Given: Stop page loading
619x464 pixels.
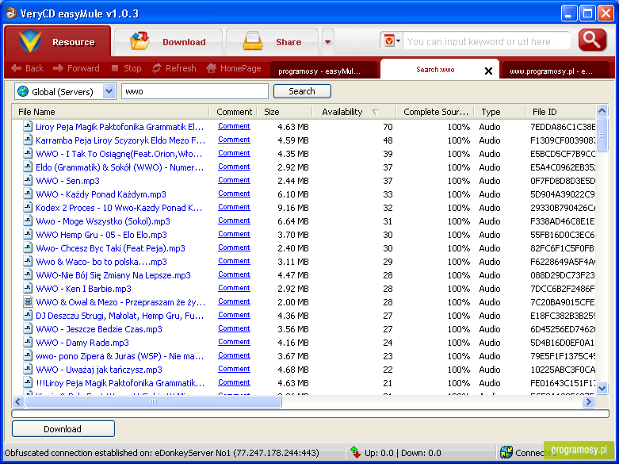Looking at the screenshot, I should click(x=126, y=68).
